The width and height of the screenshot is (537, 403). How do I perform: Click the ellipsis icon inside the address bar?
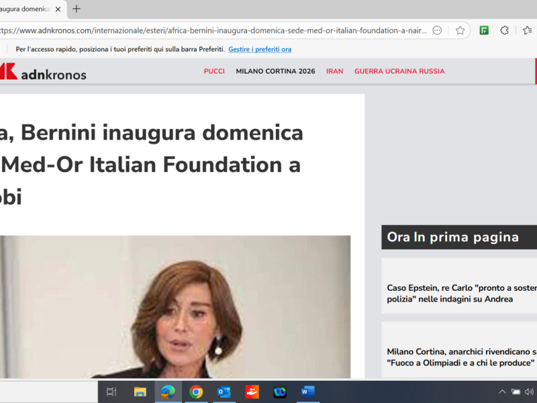tap(437, 30)
